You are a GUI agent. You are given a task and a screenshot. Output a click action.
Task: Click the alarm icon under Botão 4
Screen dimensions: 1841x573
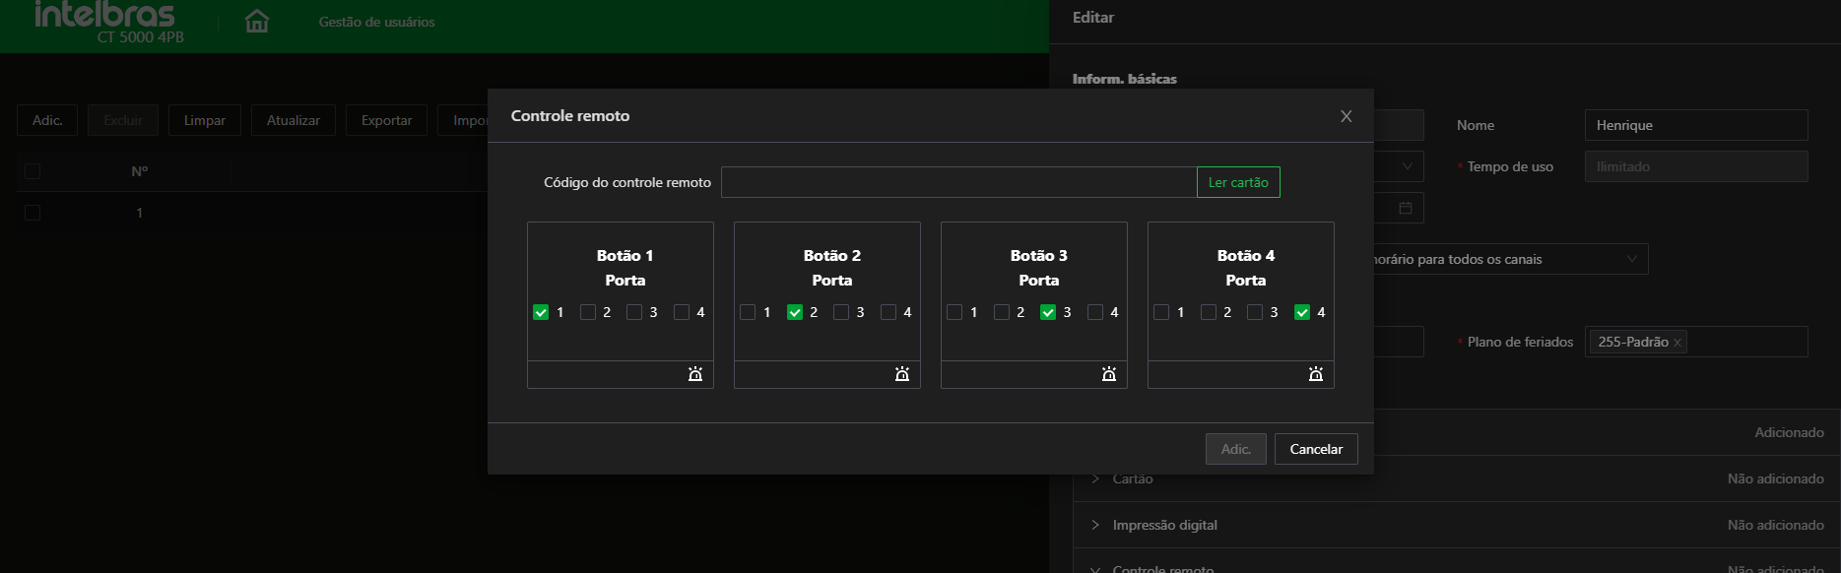point(1316,374)
